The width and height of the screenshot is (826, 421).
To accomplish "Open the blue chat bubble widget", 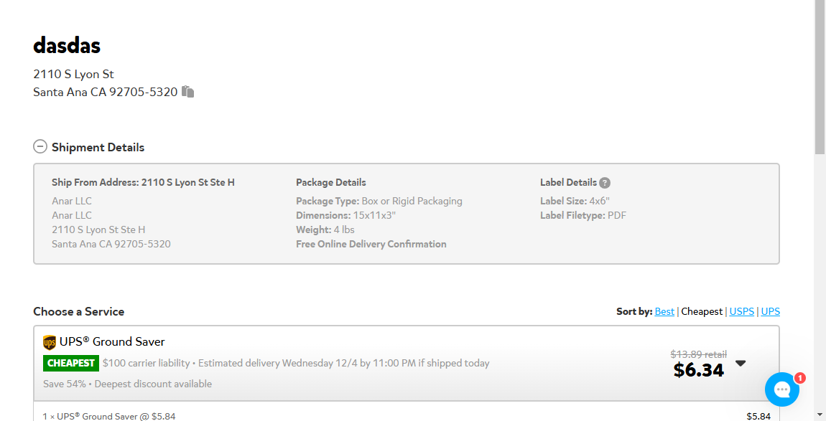I will point(781,389).
